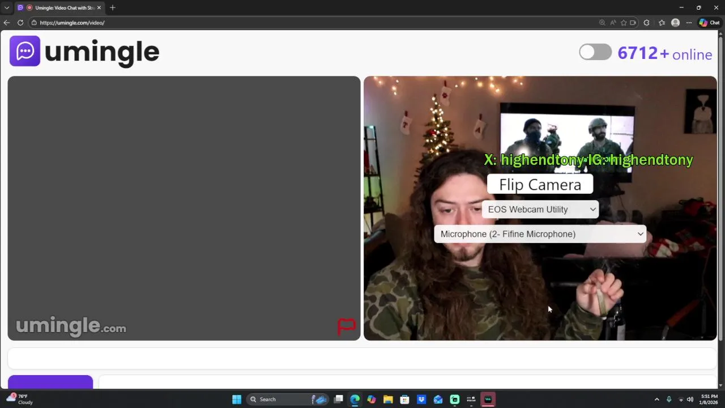Screen dimensions: 725x408
Task: Click the address bar URL umingle.com/video/
Action: 72,23
